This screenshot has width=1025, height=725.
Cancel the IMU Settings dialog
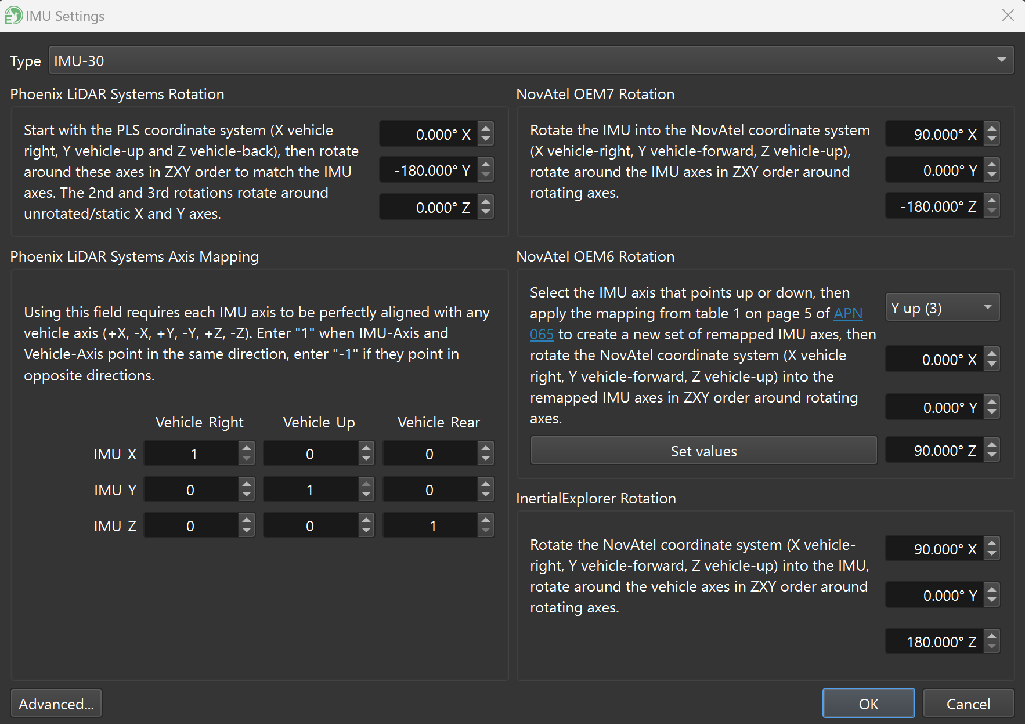point(968,704)
